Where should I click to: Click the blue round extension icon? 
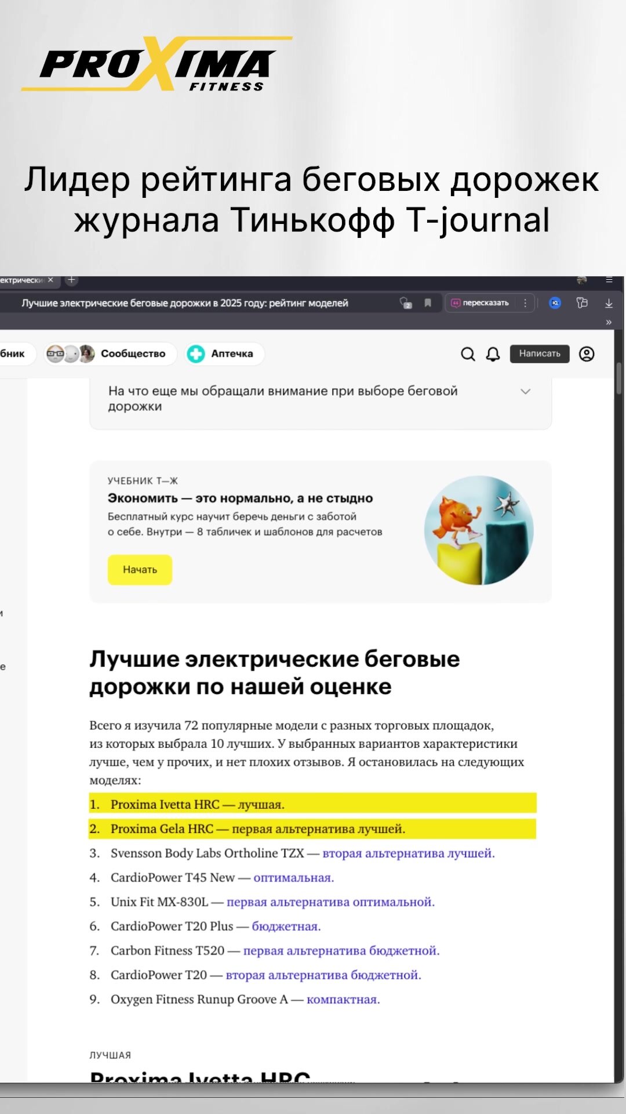[555, 303]
